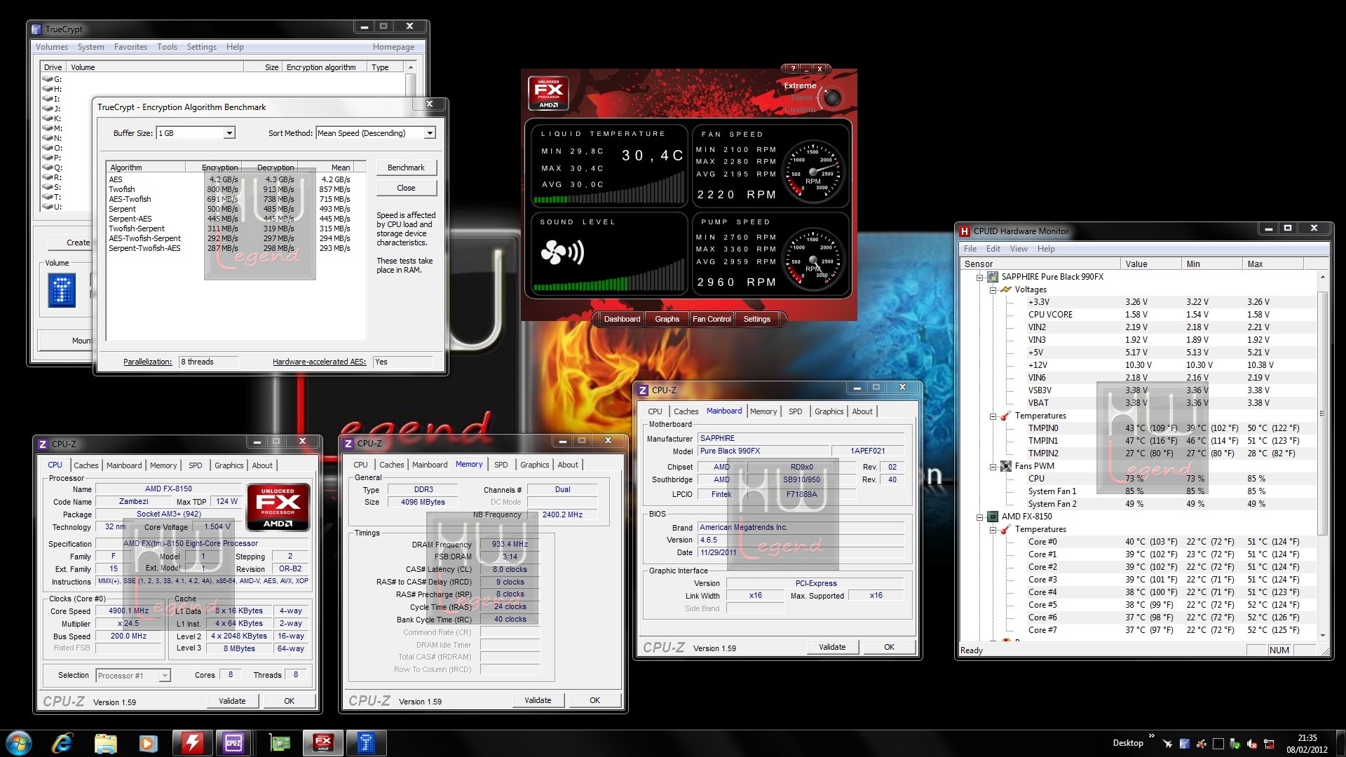Screen dimensions: 1346x757
Task: Select Extreme mode in the cooler widget
Action: click(800, 86)
